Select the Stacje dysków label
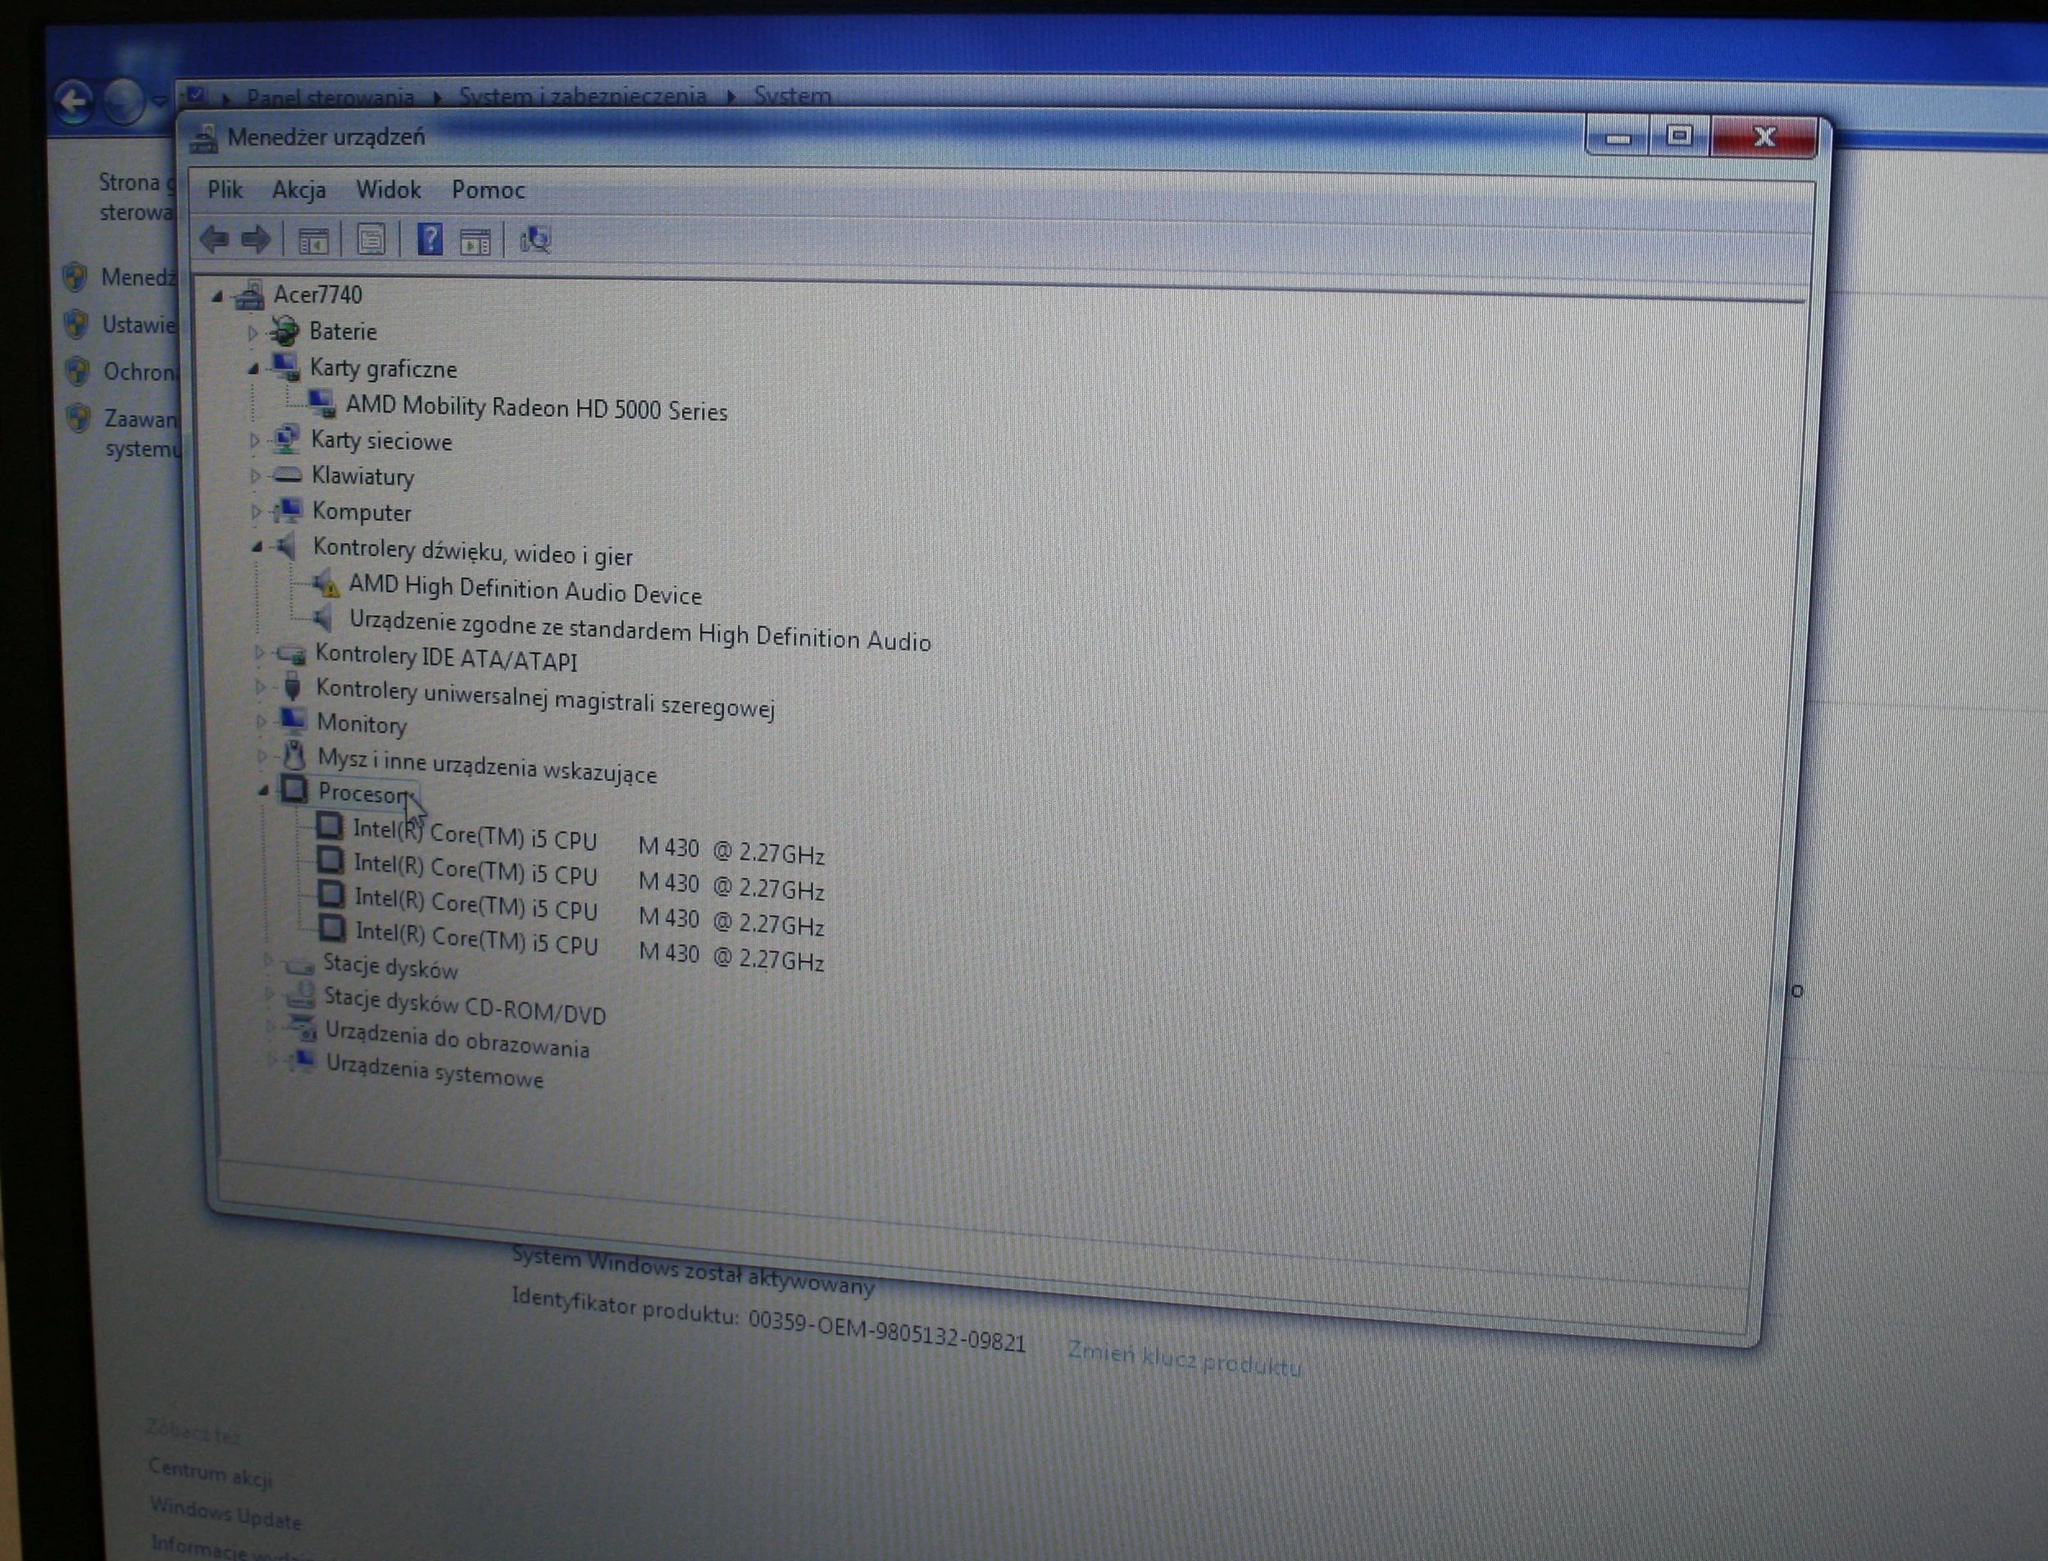The height and width of the screenshot is (1561, 2048). click(x=390, y=967)
